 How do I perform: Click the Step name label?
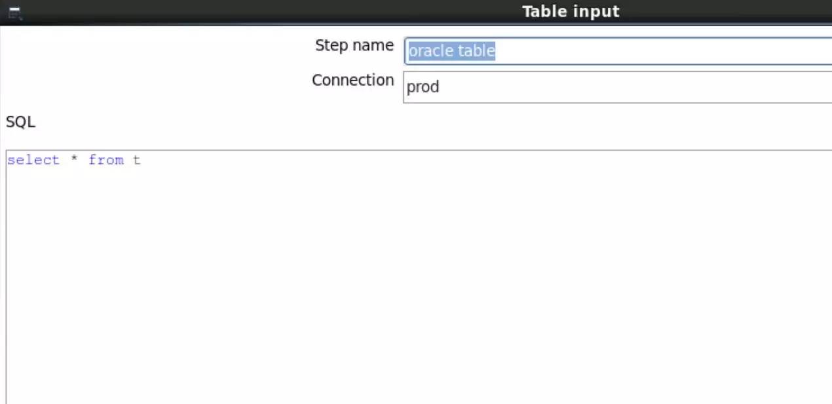354,46
